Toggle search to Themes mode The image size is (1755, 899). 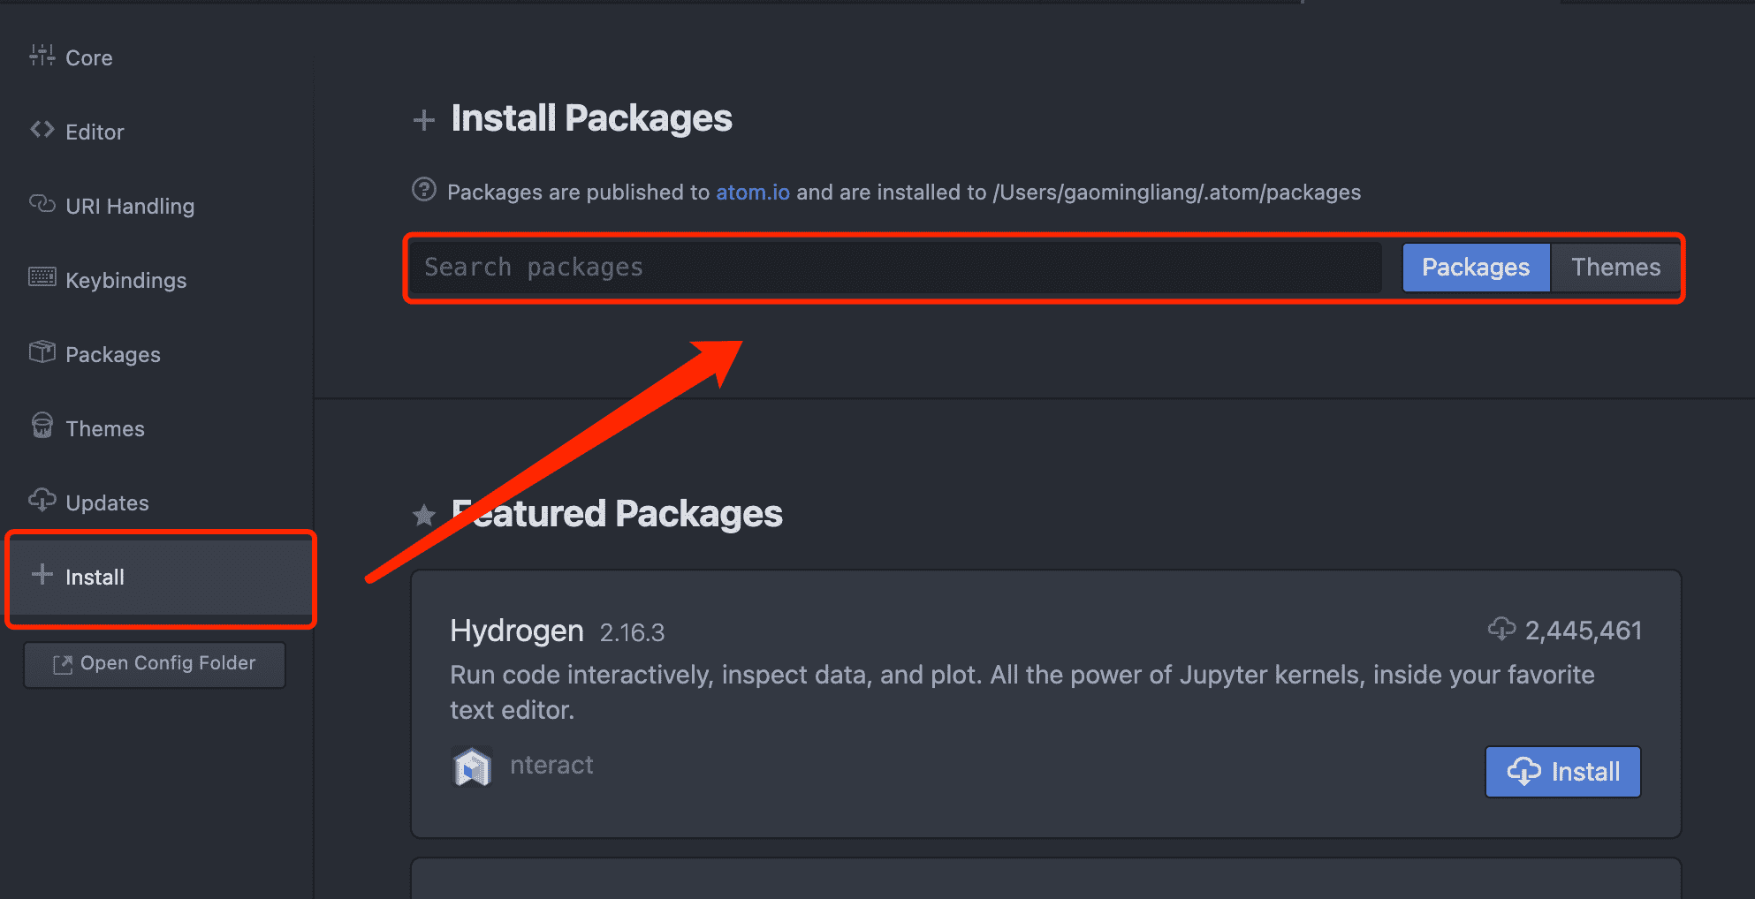pos(1615,268)
